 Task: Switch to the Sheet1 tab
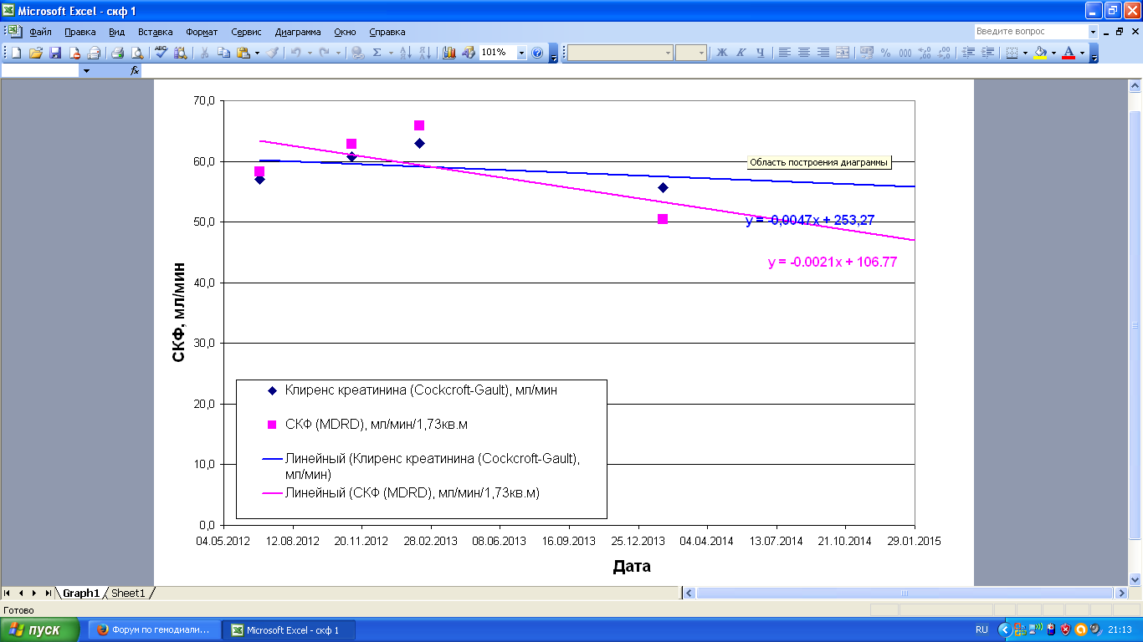point(128,593)
